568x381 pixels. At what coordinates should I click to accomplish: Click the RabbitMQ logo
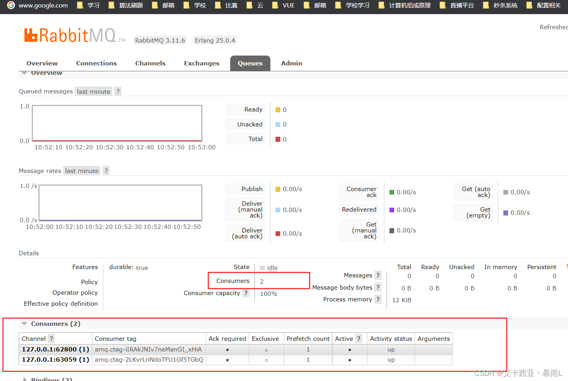pos(74,35)
